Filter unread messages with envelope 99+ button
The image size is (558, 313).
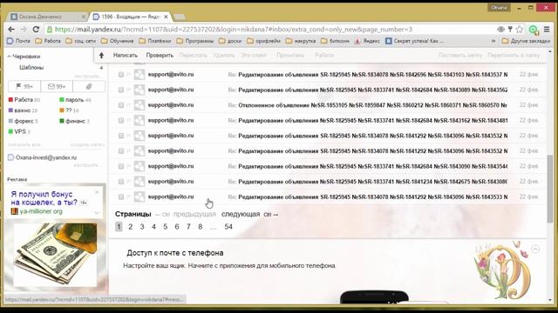57,86
